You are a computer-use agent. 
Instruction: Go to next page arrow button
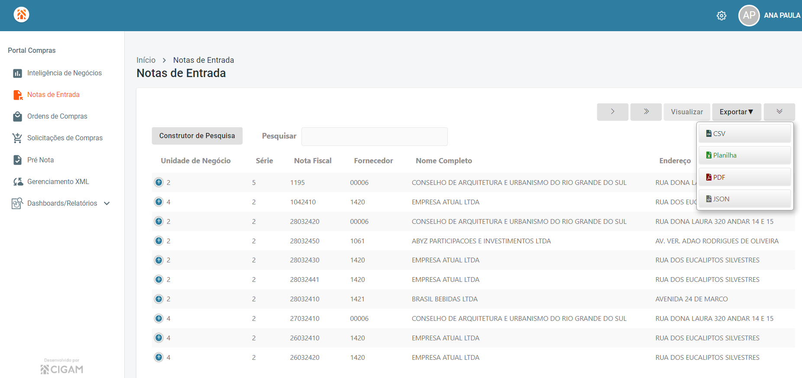[x=613, y=112]
